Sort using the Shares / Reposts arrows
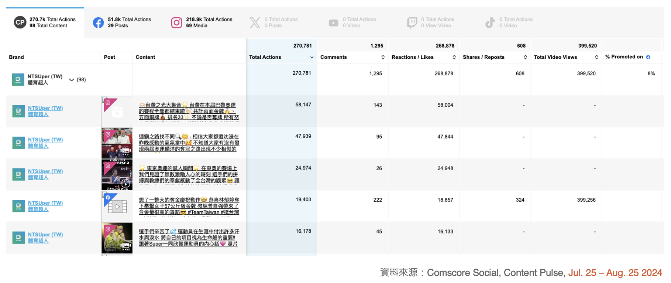 coord(525,57)
